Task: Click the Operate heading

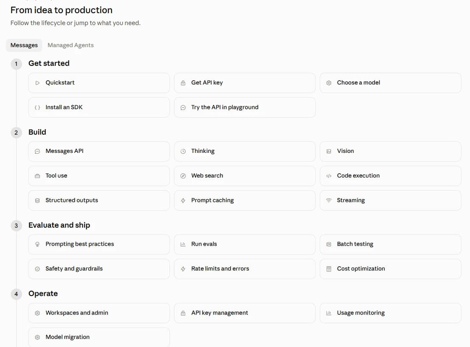Action: (x=43, y=293)
